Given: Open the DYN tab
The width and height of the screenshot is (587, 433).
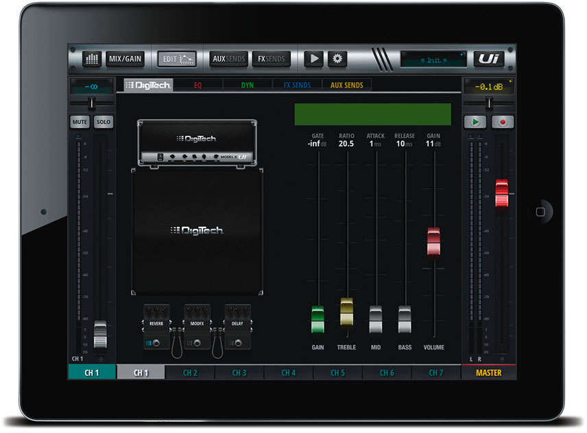Looking at the screenshot, I should tap(247, 86).
